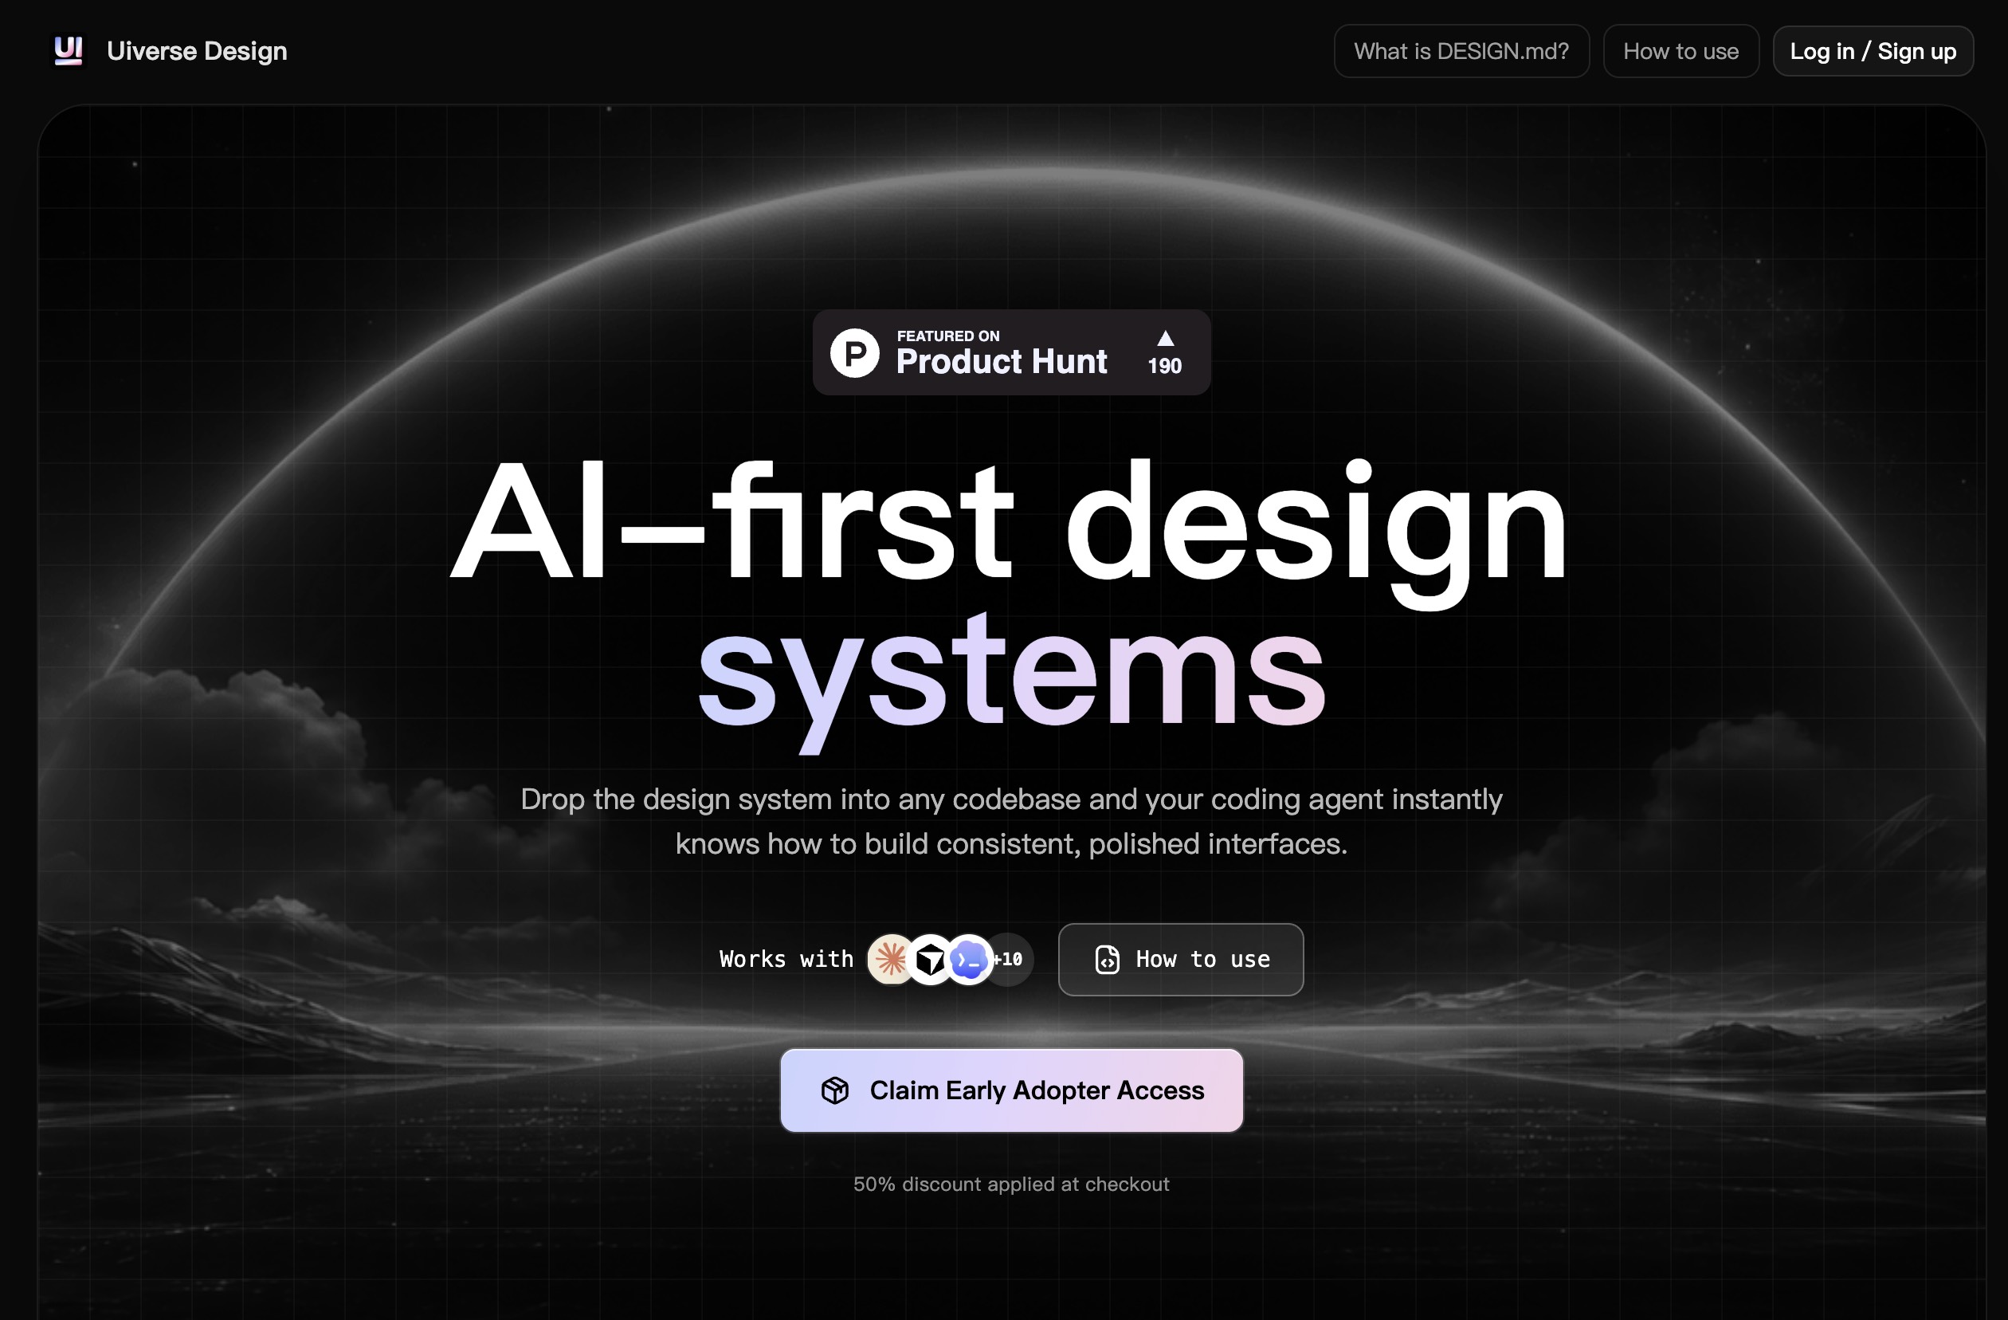Click the Works with label
This screenshot has height=1320, width=2008.
786,960
